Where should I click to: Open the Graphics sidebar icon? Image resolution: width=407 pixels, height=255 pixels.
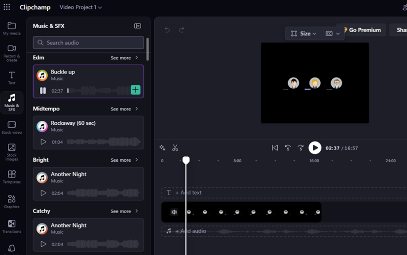point(12,202)
